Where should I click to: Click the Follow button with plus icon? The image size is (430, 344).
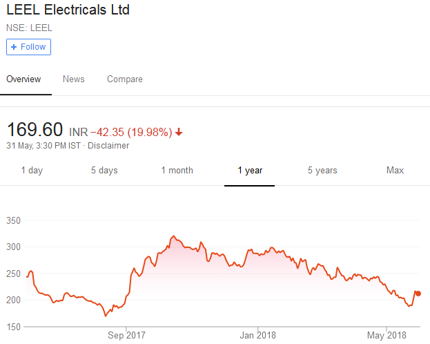point(28,47)
